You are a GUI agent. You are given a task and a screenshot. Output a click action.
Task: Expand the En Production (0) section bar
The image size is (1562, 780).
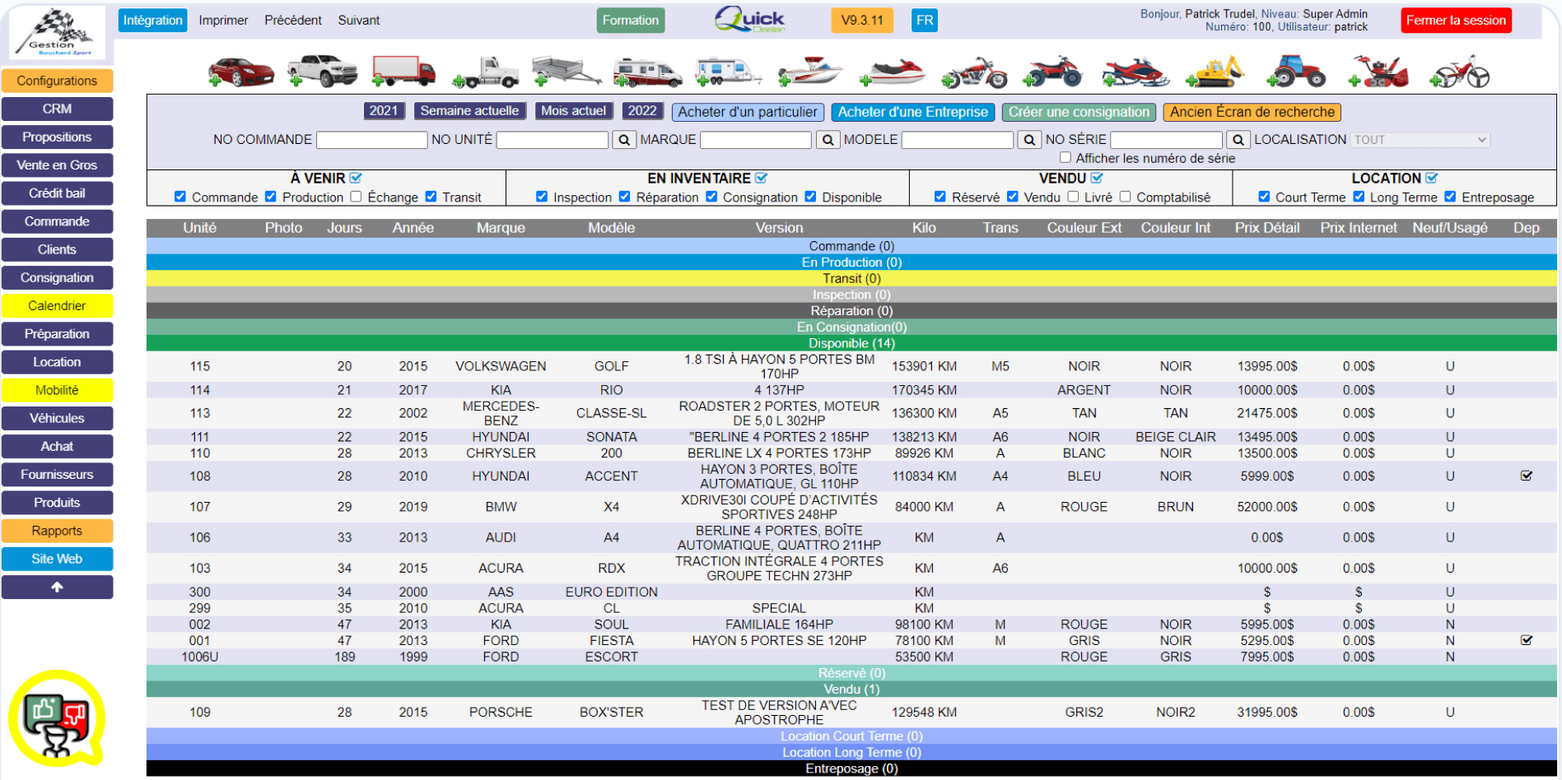(x=851, y=262)
